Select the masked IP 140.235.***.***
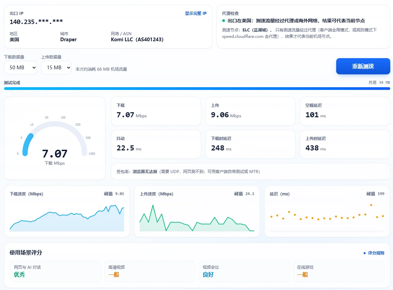393x290 pixels. (x=36, y=22)
